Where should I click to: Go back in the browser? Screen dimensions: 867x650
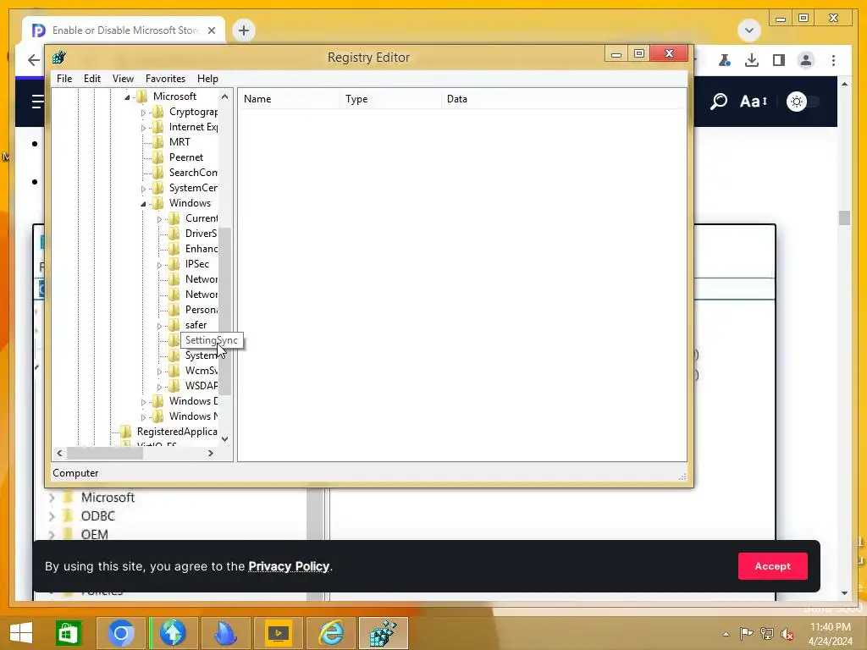[x=34, y=60]
